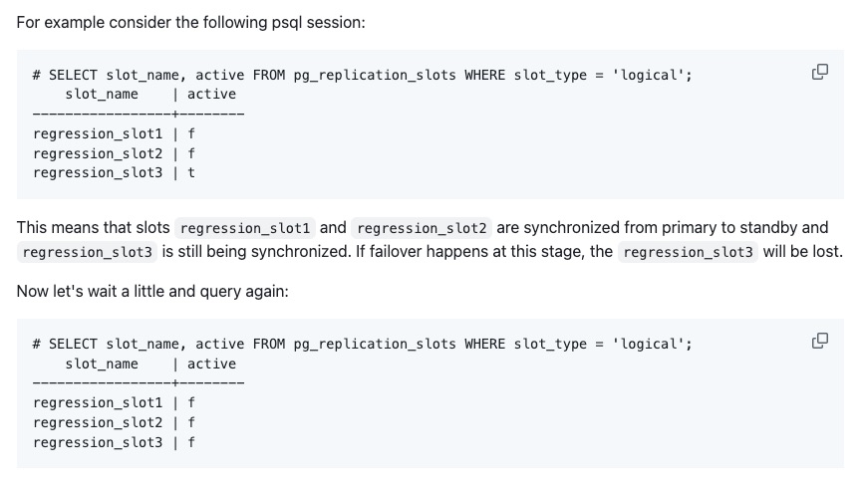861x486 pixels.
Task: Click inline code regression_slot1 in the paragraph
Action: [x=246, y=228]
